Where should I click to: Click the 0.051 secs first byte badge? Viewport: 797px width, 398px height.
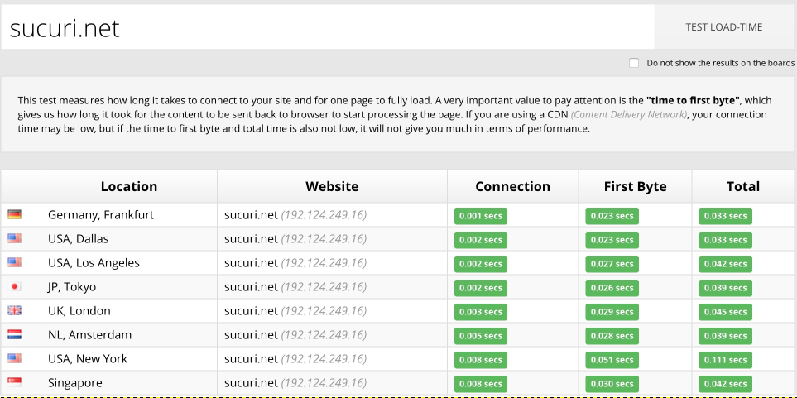pos(612,360)
